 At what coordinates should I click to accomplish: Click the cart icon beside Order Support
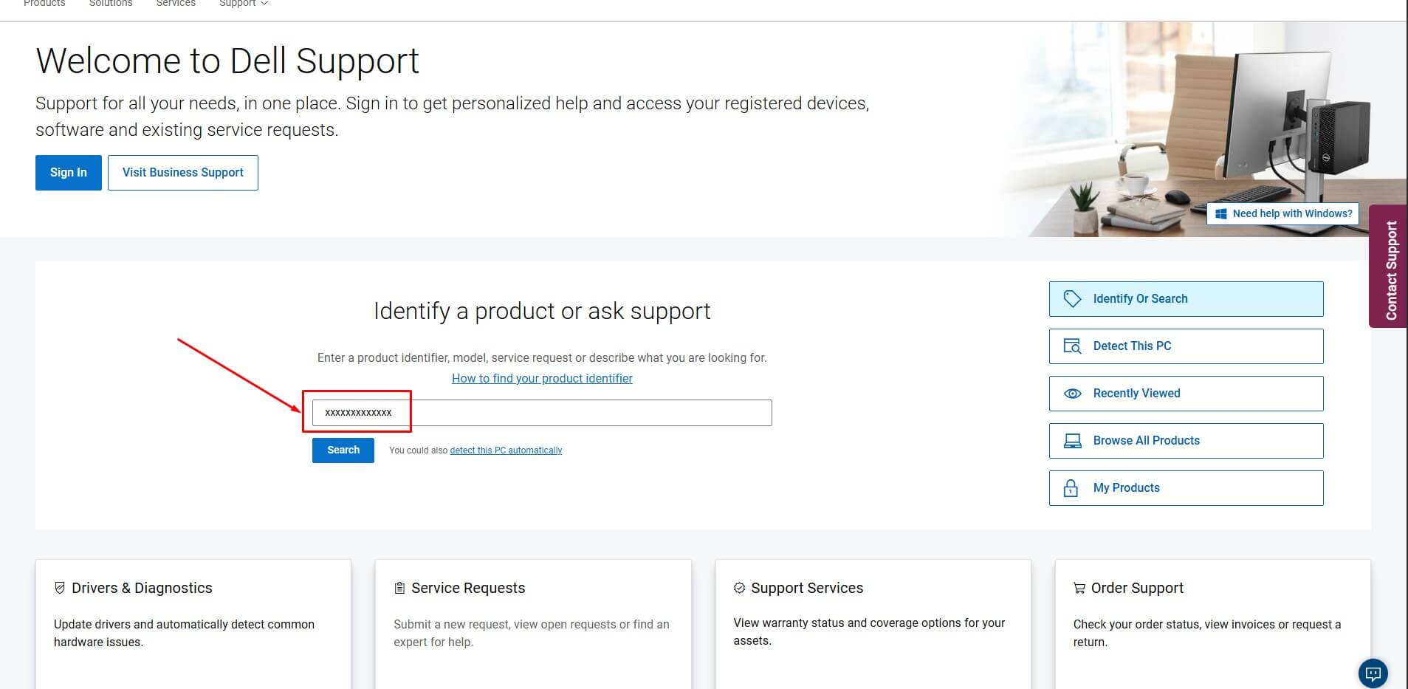pos(1079,589)
